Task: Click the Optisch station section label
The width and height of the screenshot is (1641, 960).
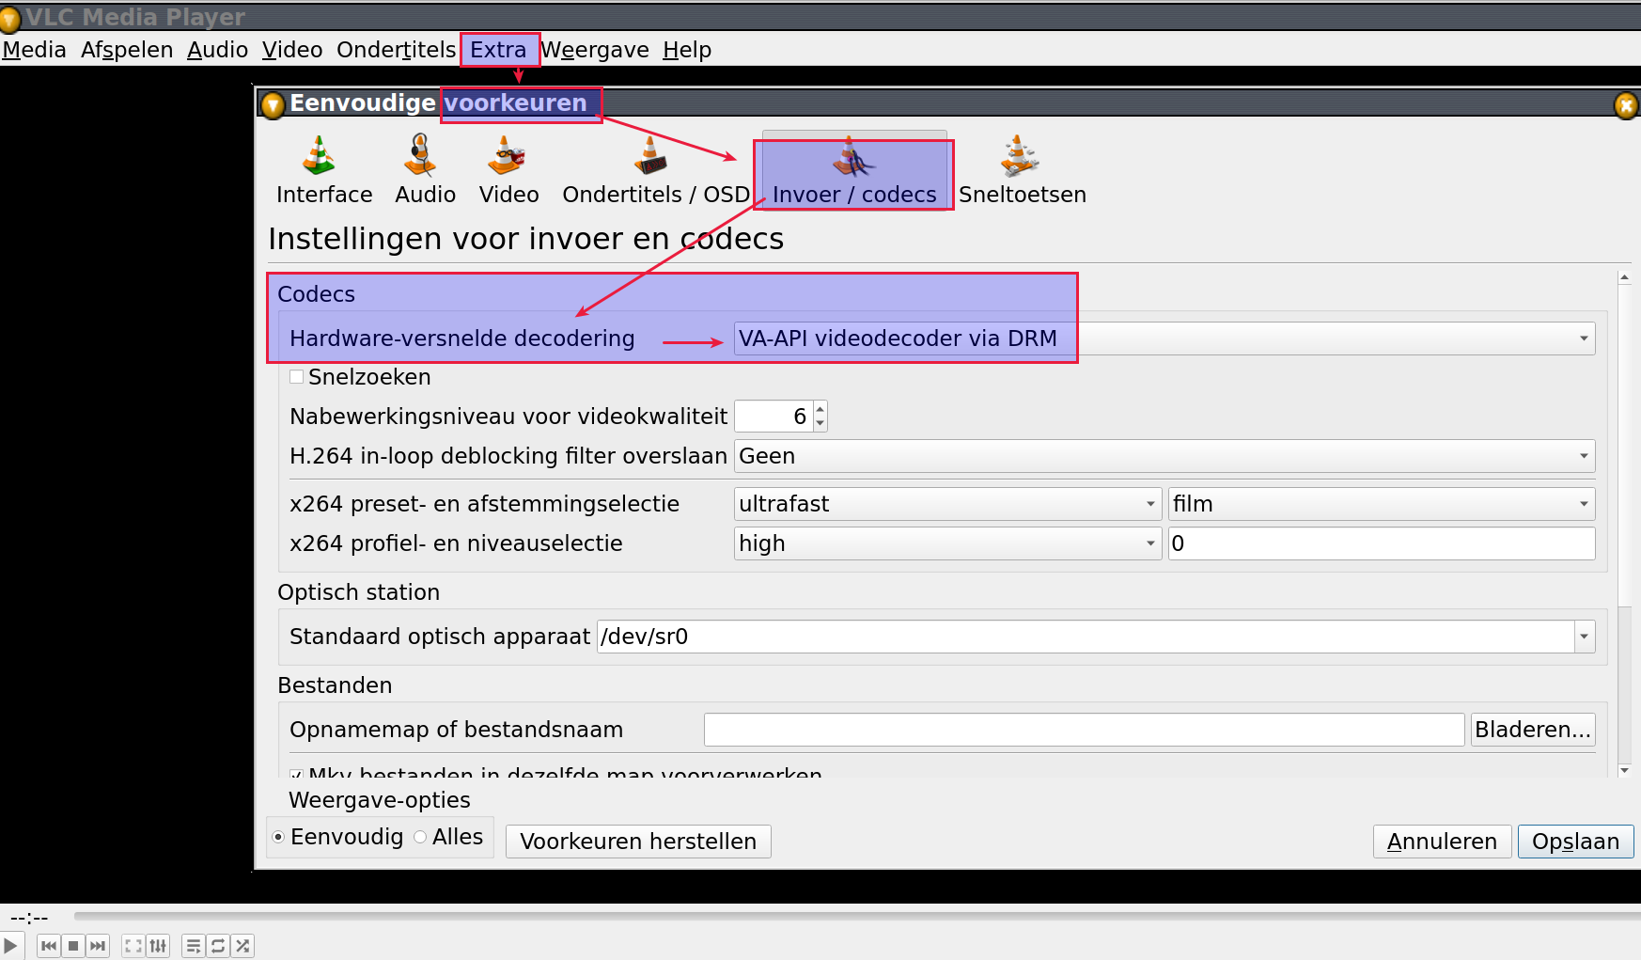Action: coord(358,592)
